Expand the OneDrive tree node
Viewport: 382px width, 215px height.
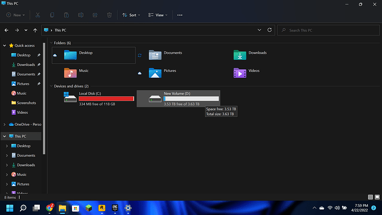pos(4,124)
